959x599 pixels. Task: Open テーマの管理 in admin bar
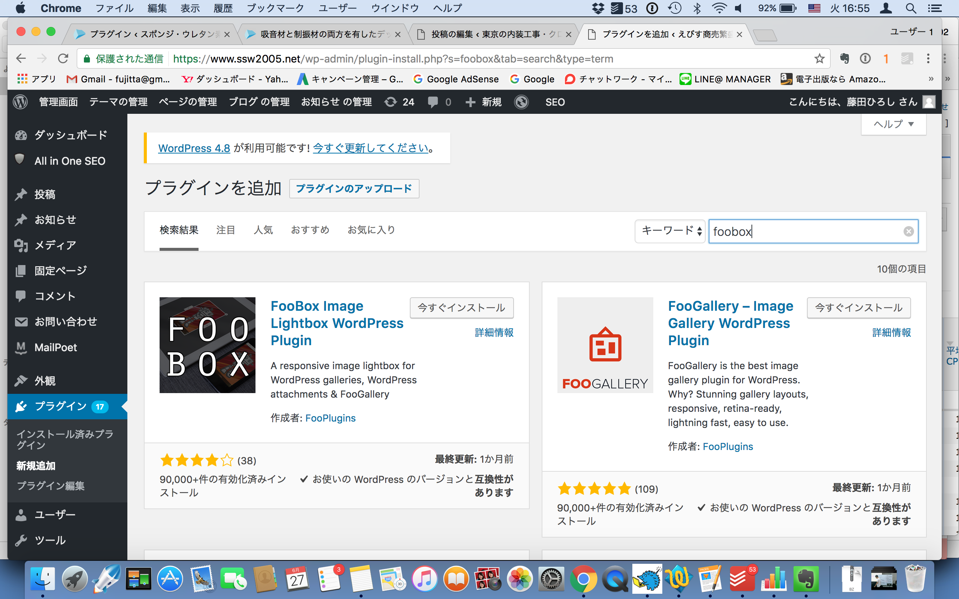pos(118,102)
